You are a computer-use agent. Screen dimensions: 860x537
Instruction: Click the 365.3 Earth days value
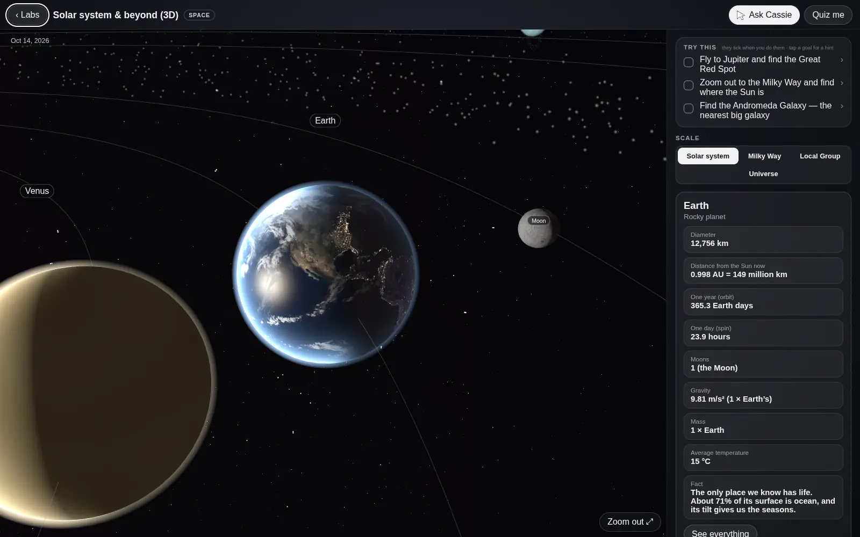click(x=722, y=306)
